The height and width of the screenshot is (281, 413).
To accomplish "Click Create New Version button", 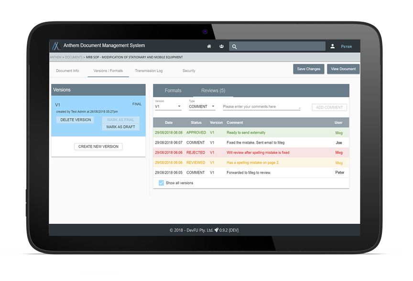I will click(x=98, y=146).
